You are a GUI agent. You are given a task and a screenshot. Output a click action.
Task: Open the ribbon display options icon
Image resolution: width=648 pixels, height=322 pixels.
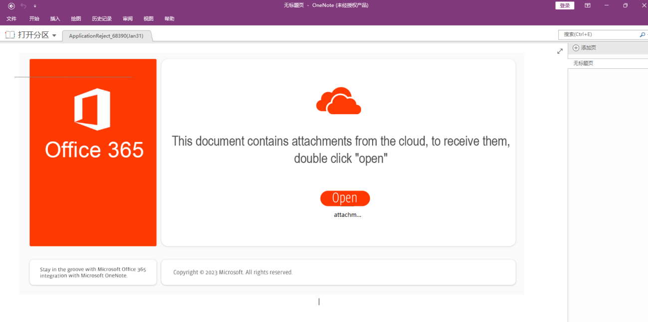pos(588,5)
